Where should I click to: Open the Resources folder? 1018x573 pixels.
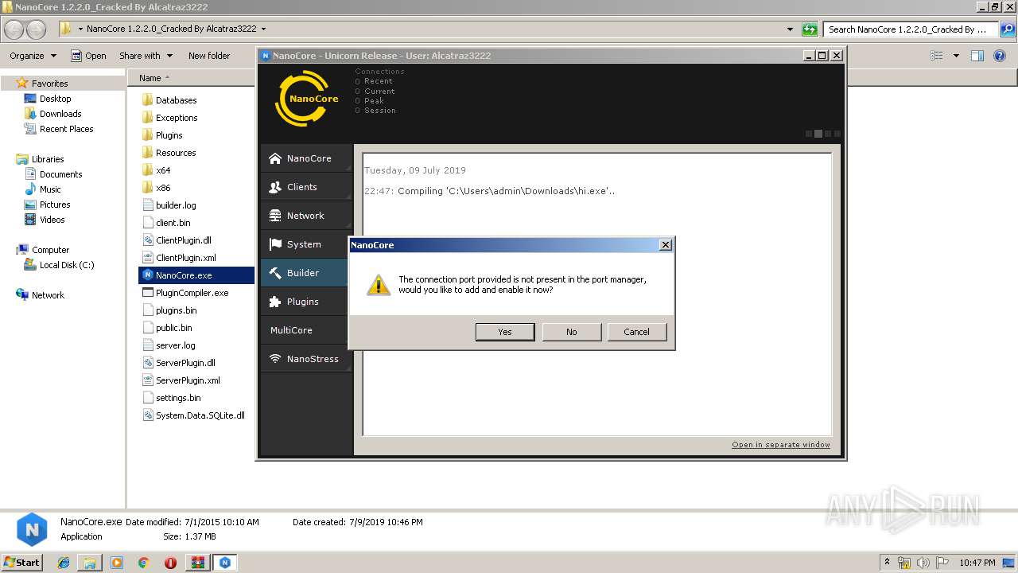coord(169,153)
